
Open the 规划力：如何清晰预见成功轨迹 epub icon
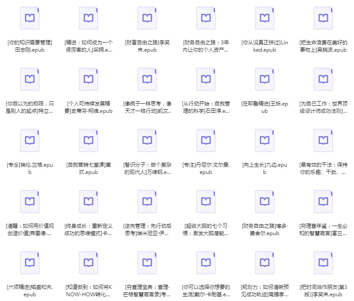click(265, 263)
